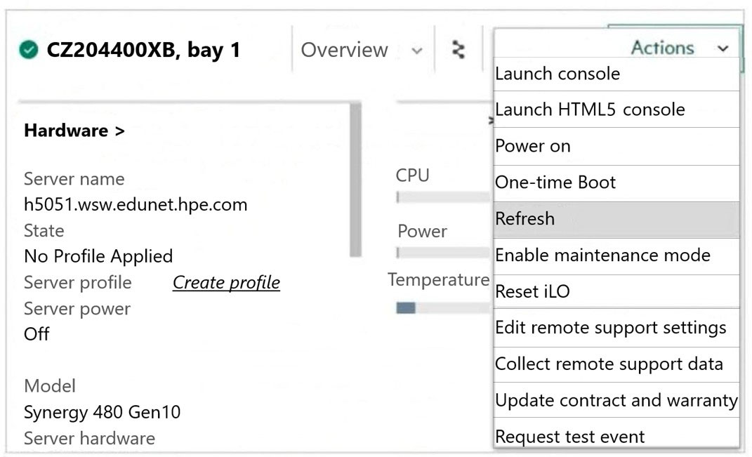Choose One-time Boot option
The image size is (752, 457).
616,183
